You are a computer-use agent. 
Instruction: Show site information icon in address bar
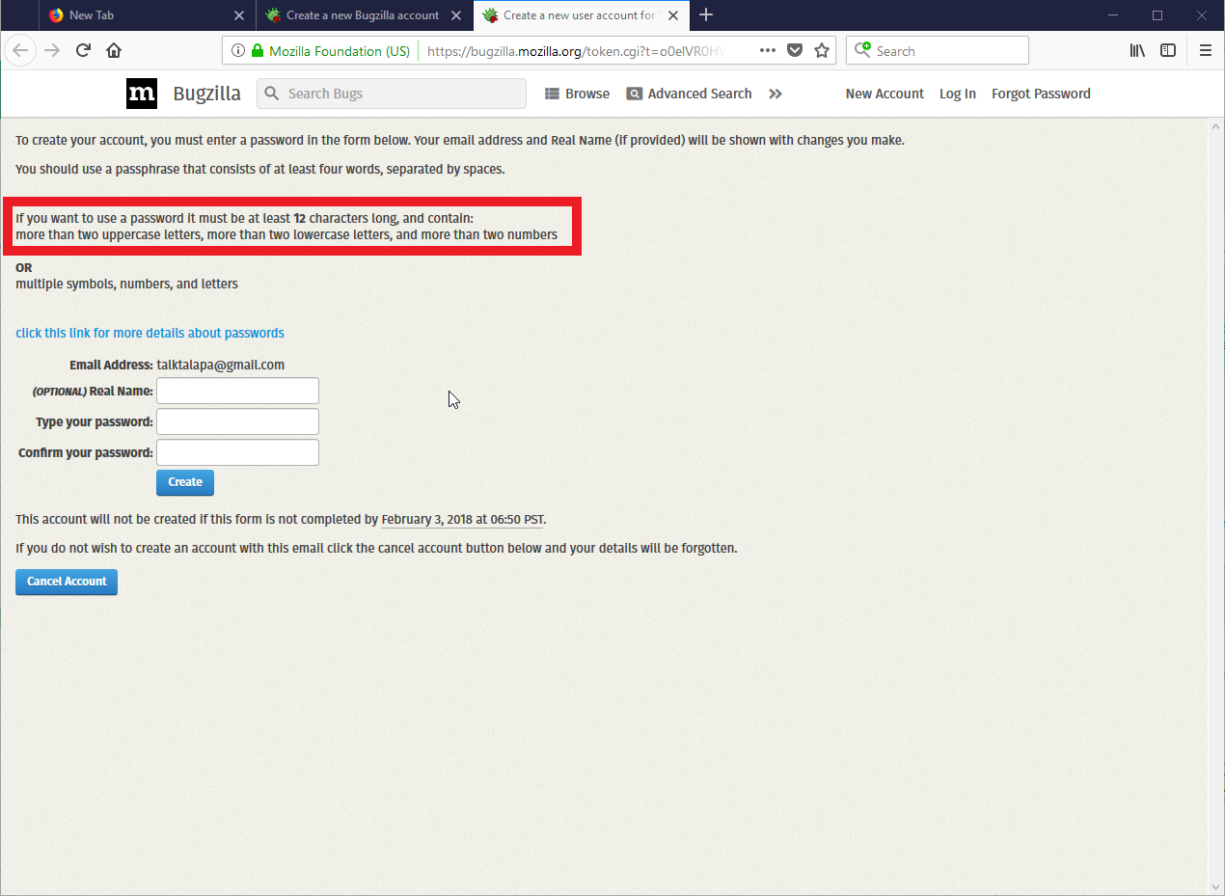click(238, 51)
